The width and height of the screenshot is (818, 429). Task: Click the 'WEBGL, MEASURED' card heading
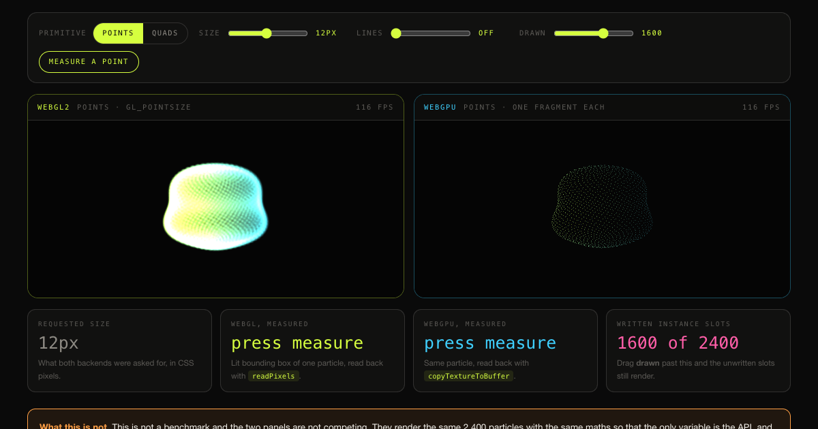tap(270, 324)
